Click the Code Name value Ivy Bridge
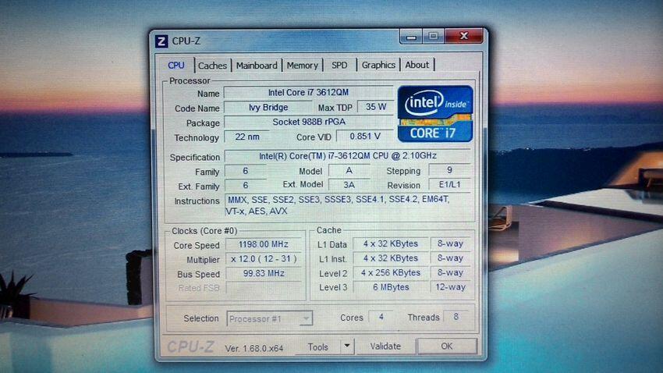 (268, 108)
